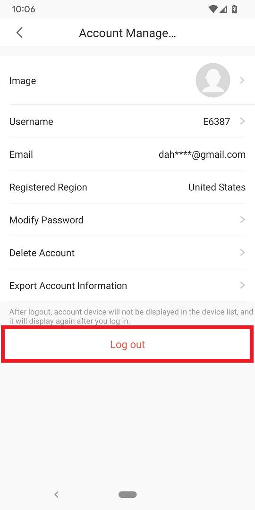The height and width of the screenshot is (510, 255).
Task: Open the profile avatar image
Action: click(x=213, y=80)
